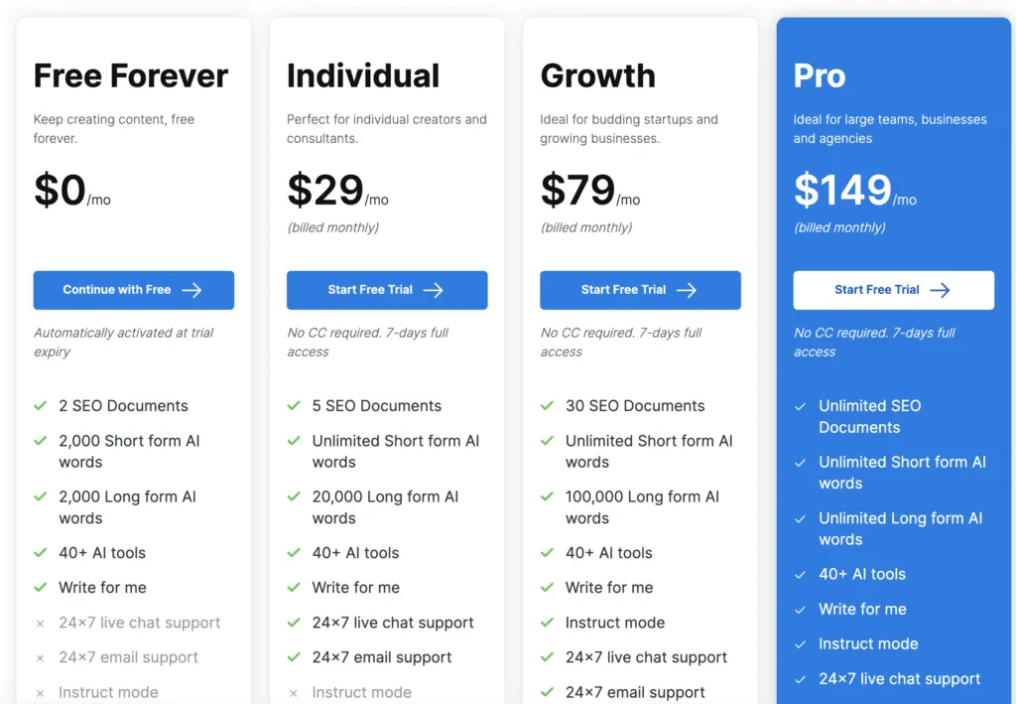Start free trial for Growth plan
Image resolution: width=1016 pixels, height=704 pixels.
640,290
